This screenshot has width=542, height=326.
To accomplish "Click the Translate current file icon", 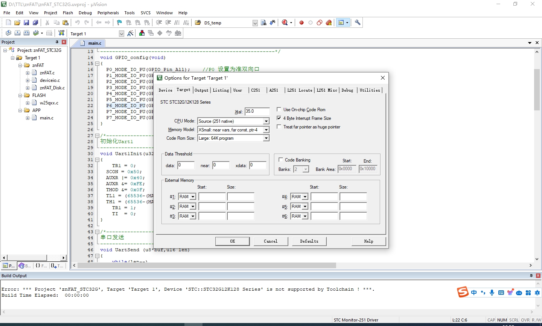I will (x=8, y=33).
